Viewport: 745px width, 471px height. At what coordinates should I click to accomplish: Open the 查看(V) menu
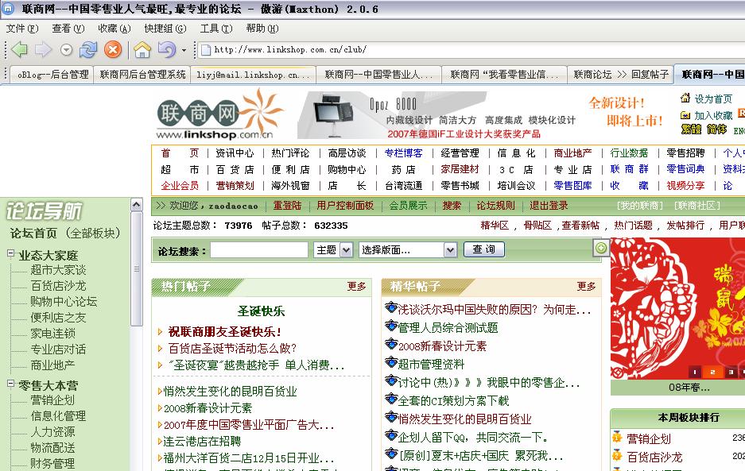coord(68,29)
